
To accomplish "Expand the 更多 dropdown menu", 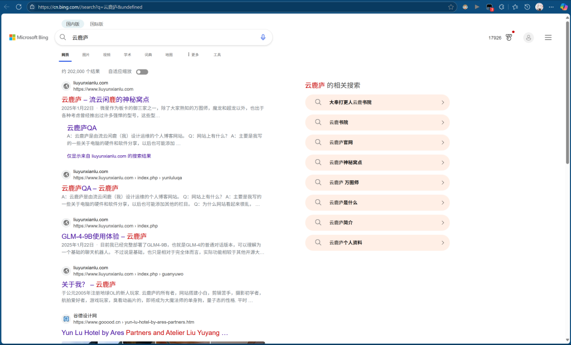I will 193,55.
